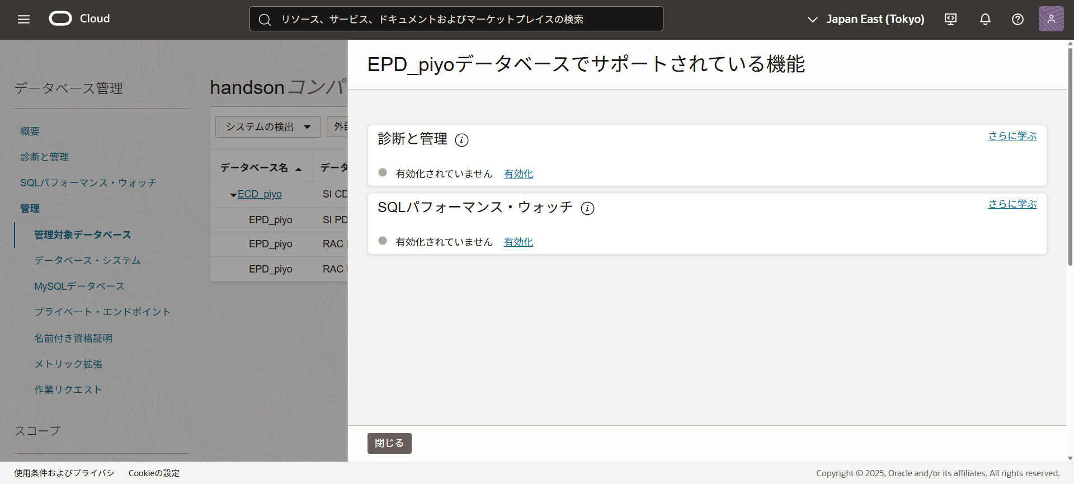Click the search magnifier icon

pyautogui.click(x=265, y=20)
